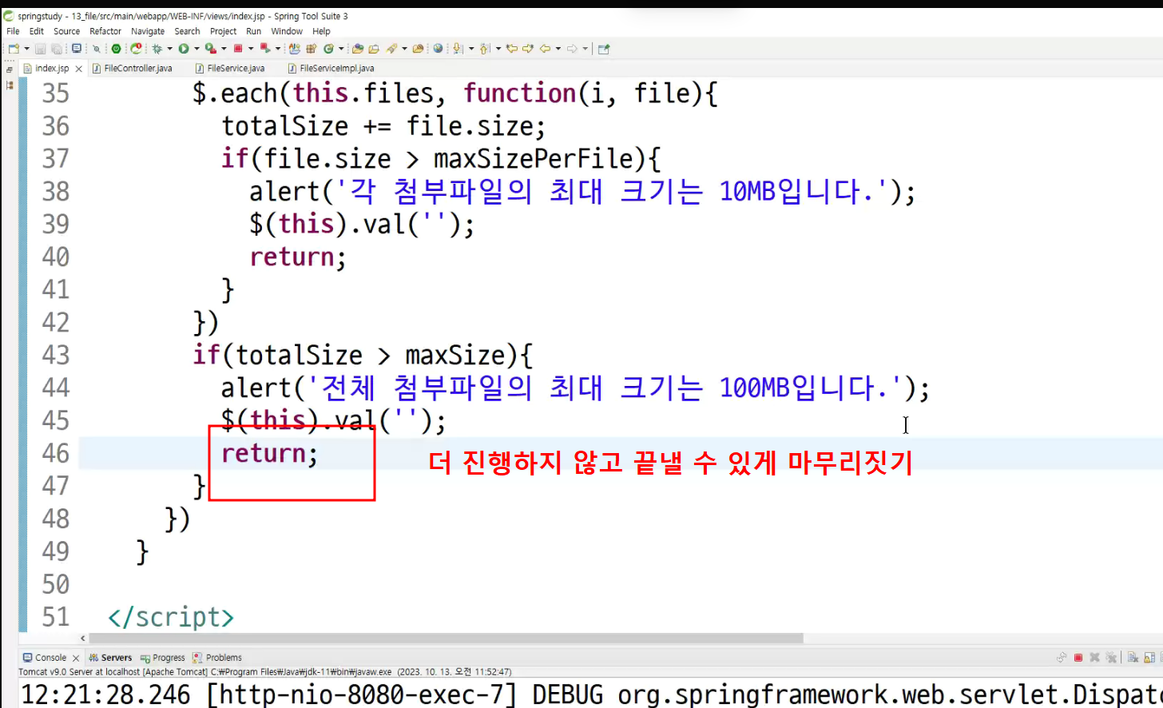Toggle the Scroll Lock console icon

tap(1149, 658)
